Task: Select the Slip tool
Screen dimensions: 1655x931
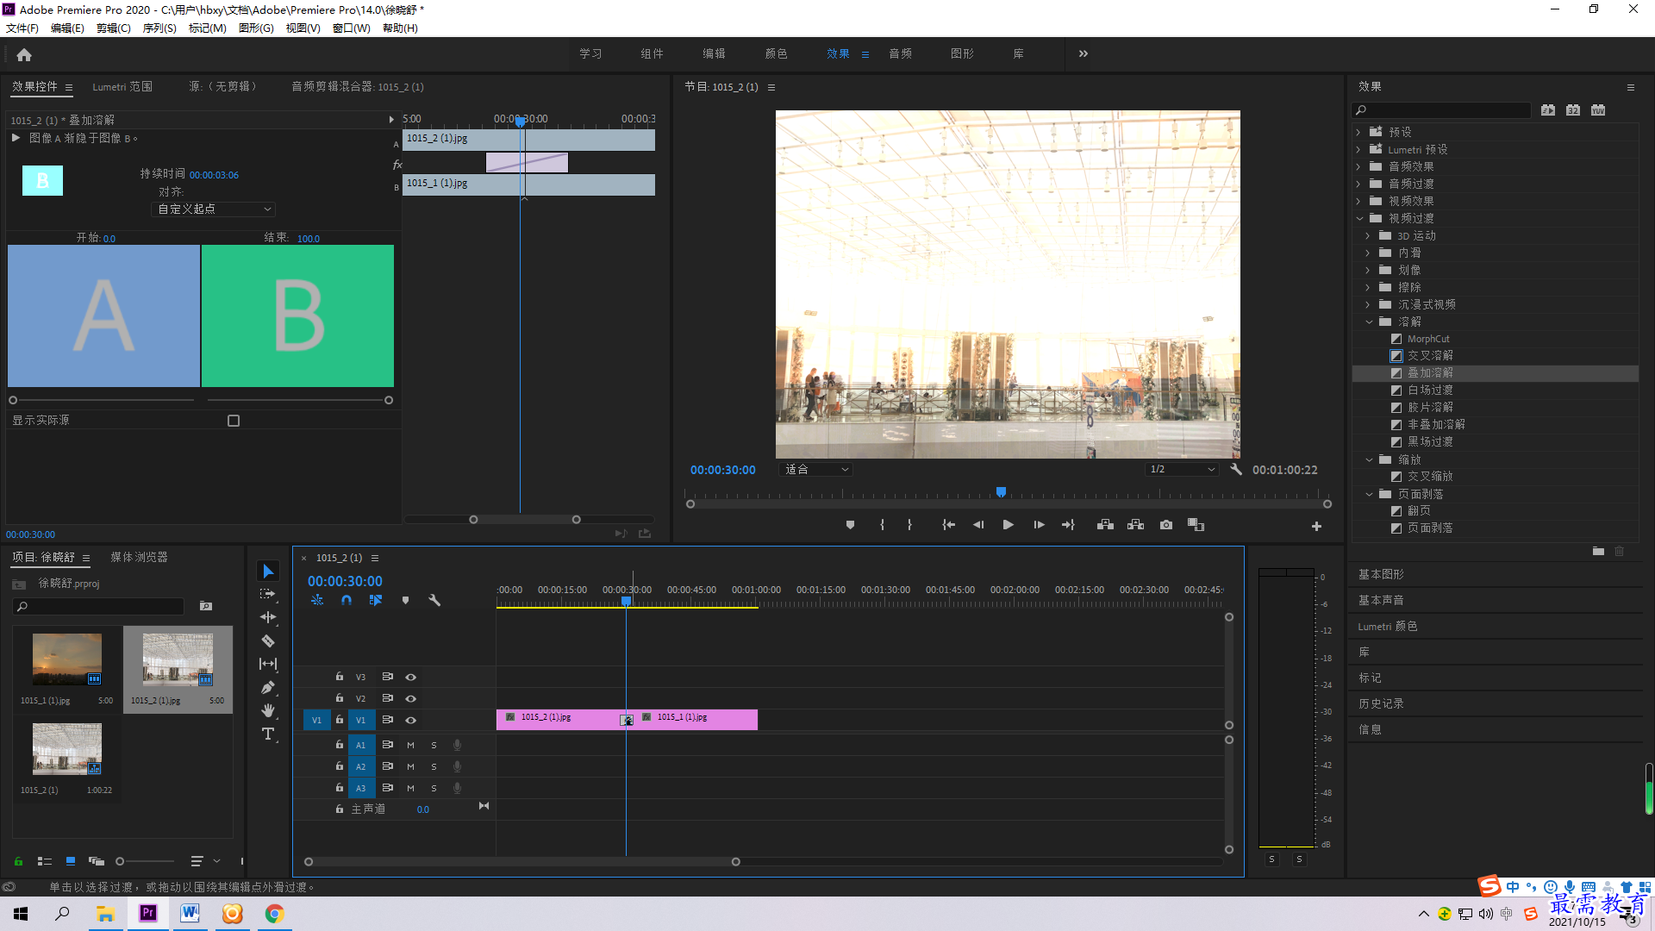Action: 268,664
